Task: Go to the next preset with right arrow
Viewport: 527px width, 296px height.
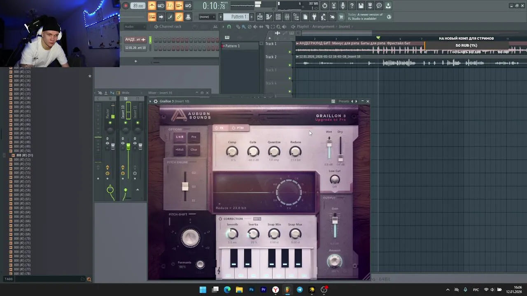Action: coord(357,101)
